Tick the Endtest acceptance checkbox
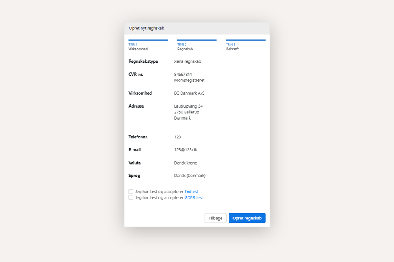 (131, 192)
